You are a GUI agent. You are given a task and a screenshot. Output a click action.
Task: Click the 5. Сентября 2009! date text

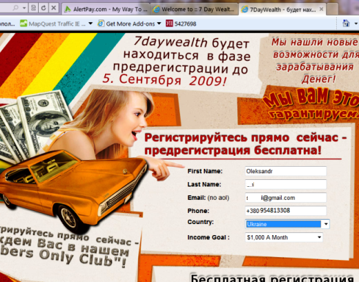point(164,80)
